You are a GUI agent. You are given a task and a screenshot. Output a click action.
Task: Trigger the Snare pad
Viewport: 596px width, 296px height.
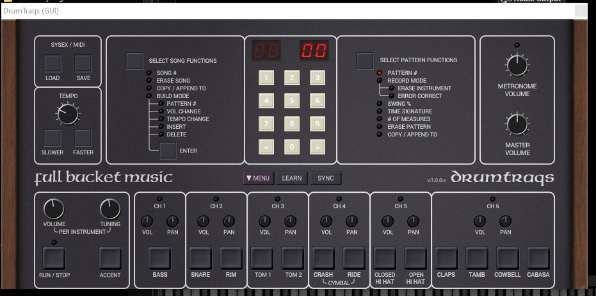point(201,258)
